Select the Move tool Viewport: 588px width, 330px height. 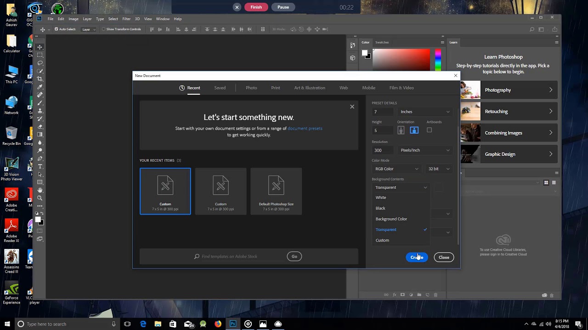40,47
